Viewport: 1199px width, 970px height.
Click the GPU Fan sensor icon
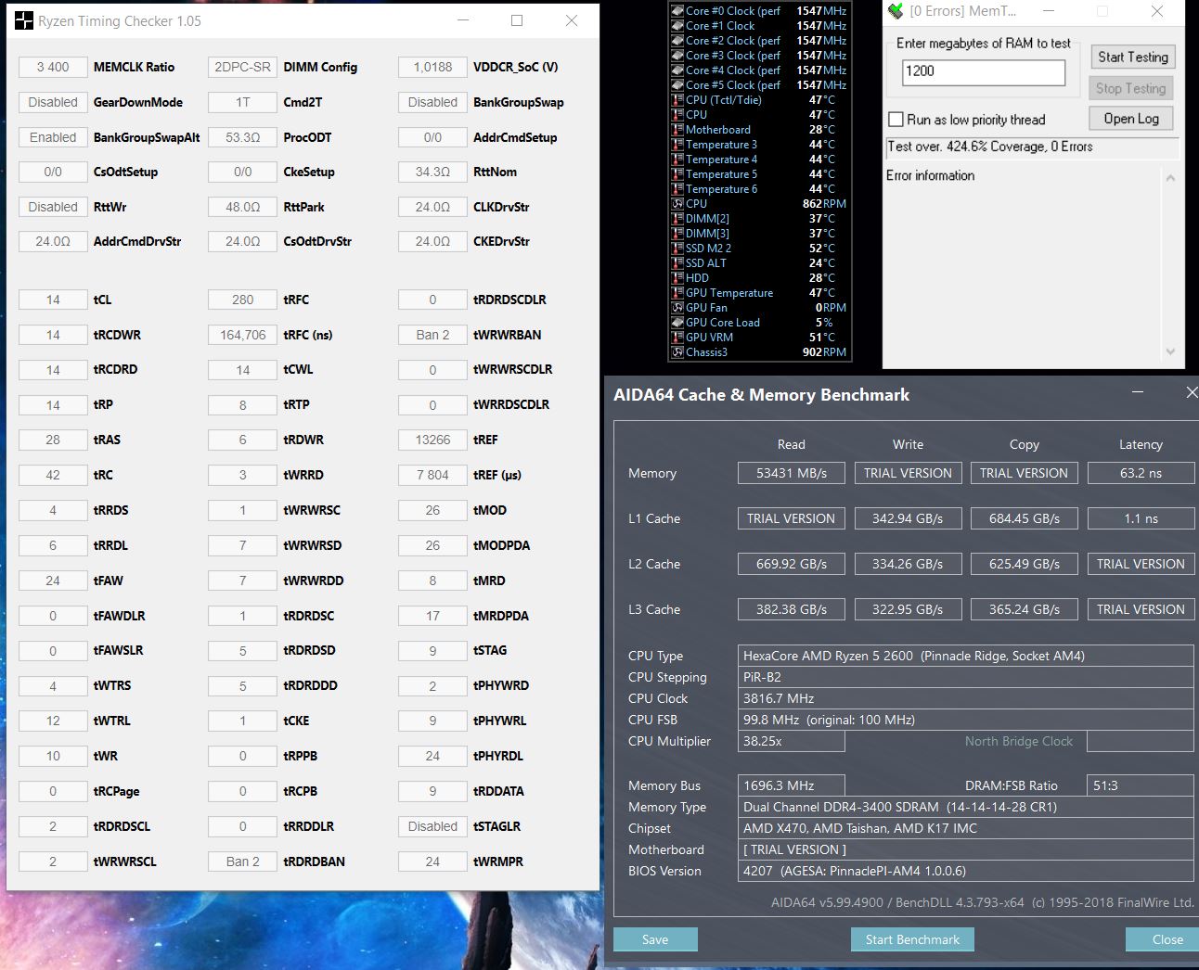(677, 308)
